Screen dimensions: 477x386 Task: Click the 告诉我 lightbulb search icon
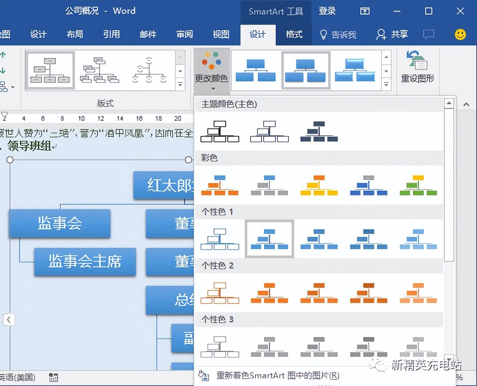[323, 35]
